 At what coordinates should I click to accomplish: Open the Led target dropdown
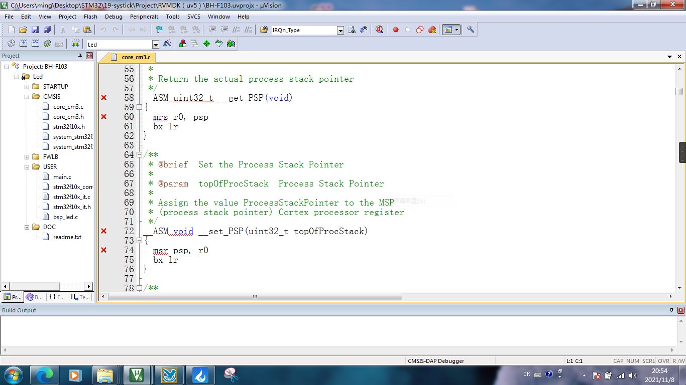[x=155, y=44]
